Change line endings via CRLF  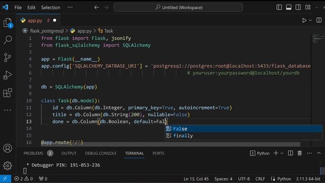pyautogui.click(x=260, y=179)
